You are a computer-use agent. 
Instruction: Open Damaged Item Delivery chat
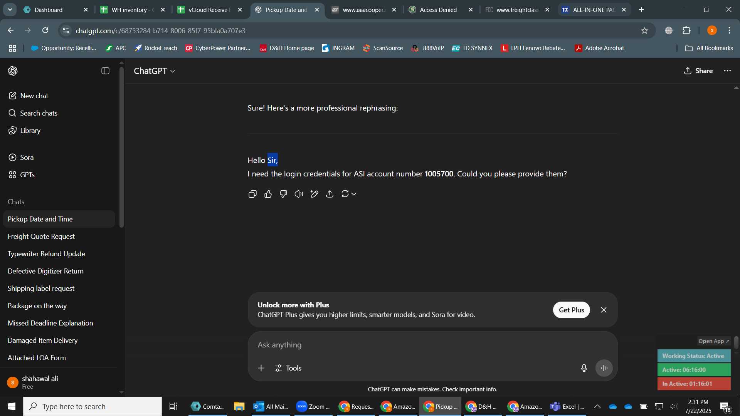pos(59,341)
